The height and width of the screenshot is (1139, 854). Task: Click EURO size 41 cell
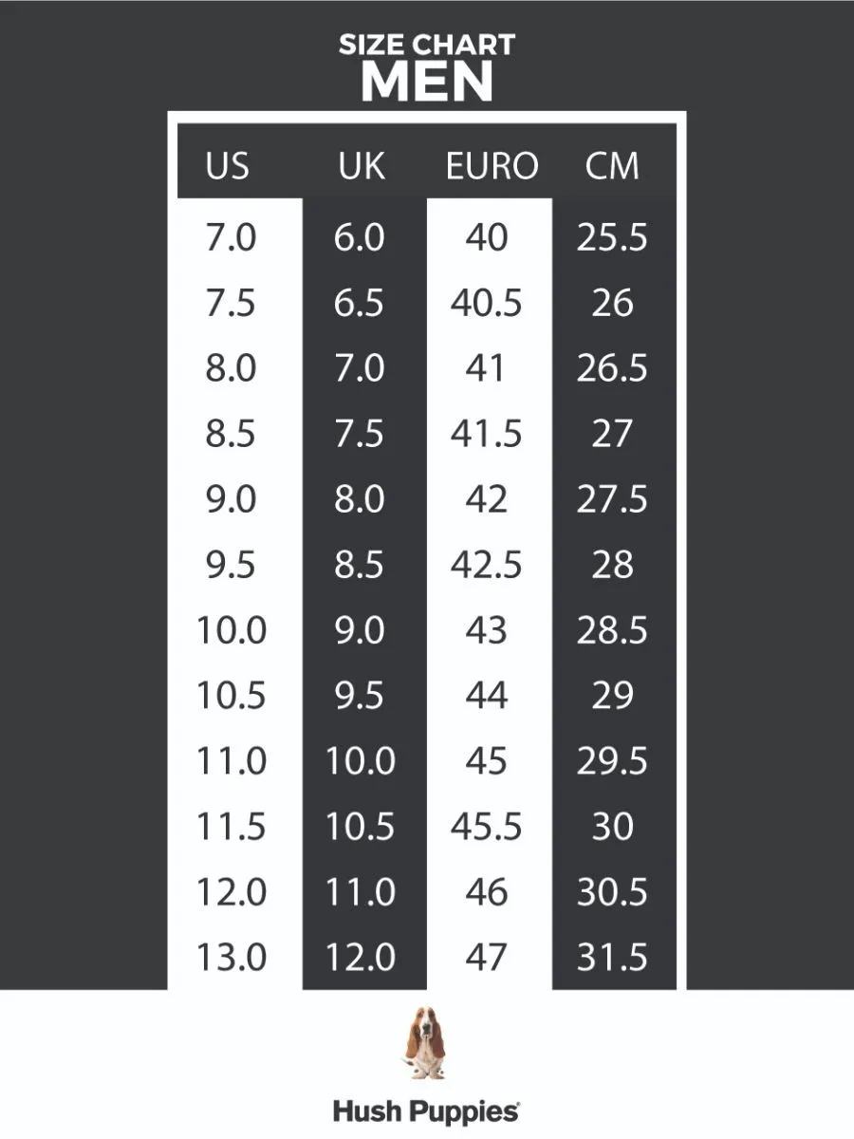coord(486,367)
